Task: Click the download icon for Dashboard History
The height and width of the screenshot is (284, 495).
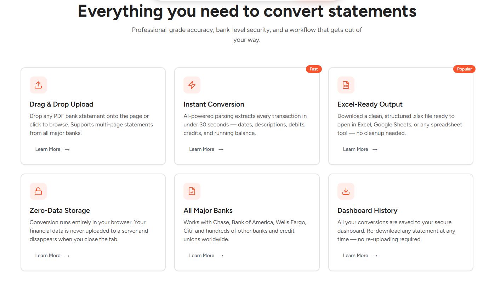Action: click(346, 191)
